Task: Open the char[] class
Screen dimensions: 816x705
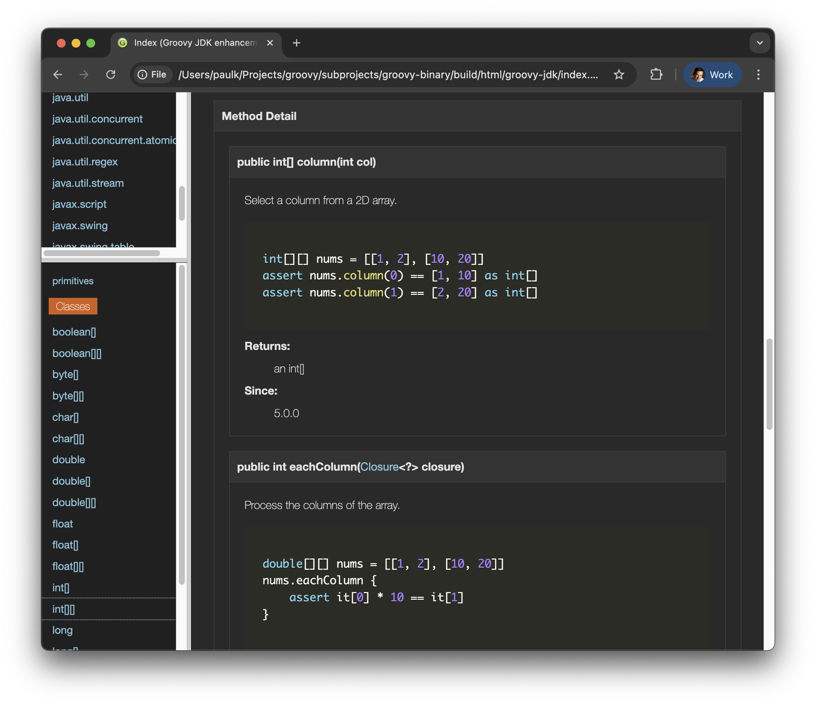Action: (x=65, y=417)
